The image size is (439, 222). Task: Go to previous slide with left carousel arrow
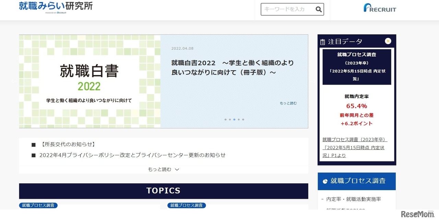click(x=13, y=82)
